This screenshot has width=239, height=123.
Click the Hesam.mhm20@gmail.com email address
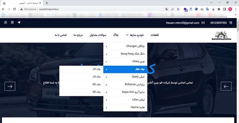(183, 23)
